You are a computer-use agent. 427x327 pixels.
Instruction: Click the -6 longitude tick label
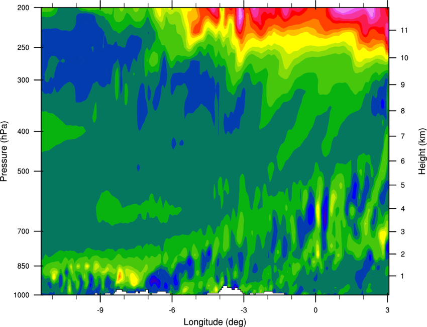172,310
